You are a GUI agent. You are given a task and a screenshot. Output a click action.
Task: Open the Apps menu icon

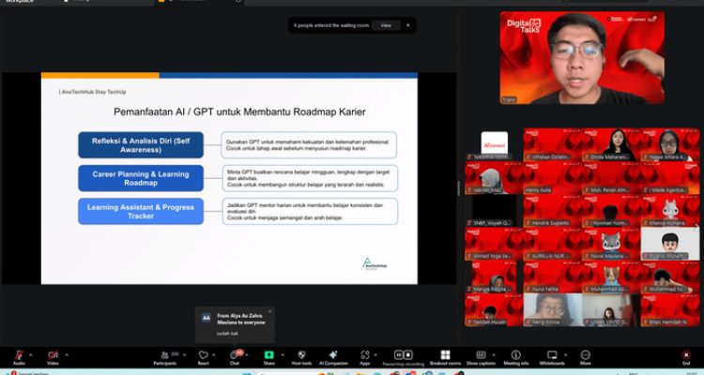tap(364, 357)
